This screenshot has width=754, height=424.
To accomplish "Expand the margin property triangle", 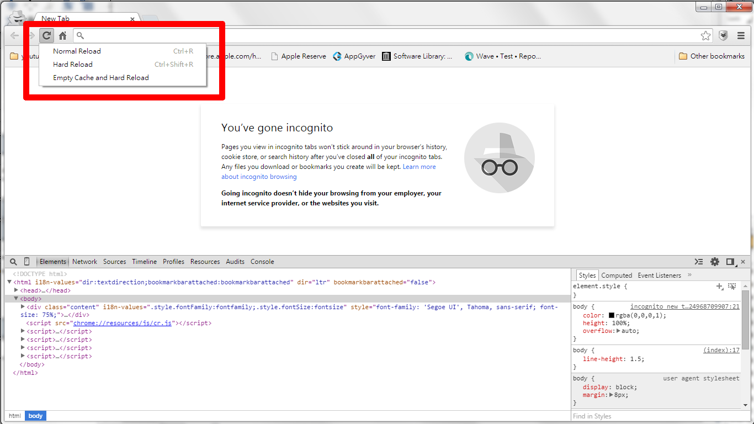I will [611, 395].
